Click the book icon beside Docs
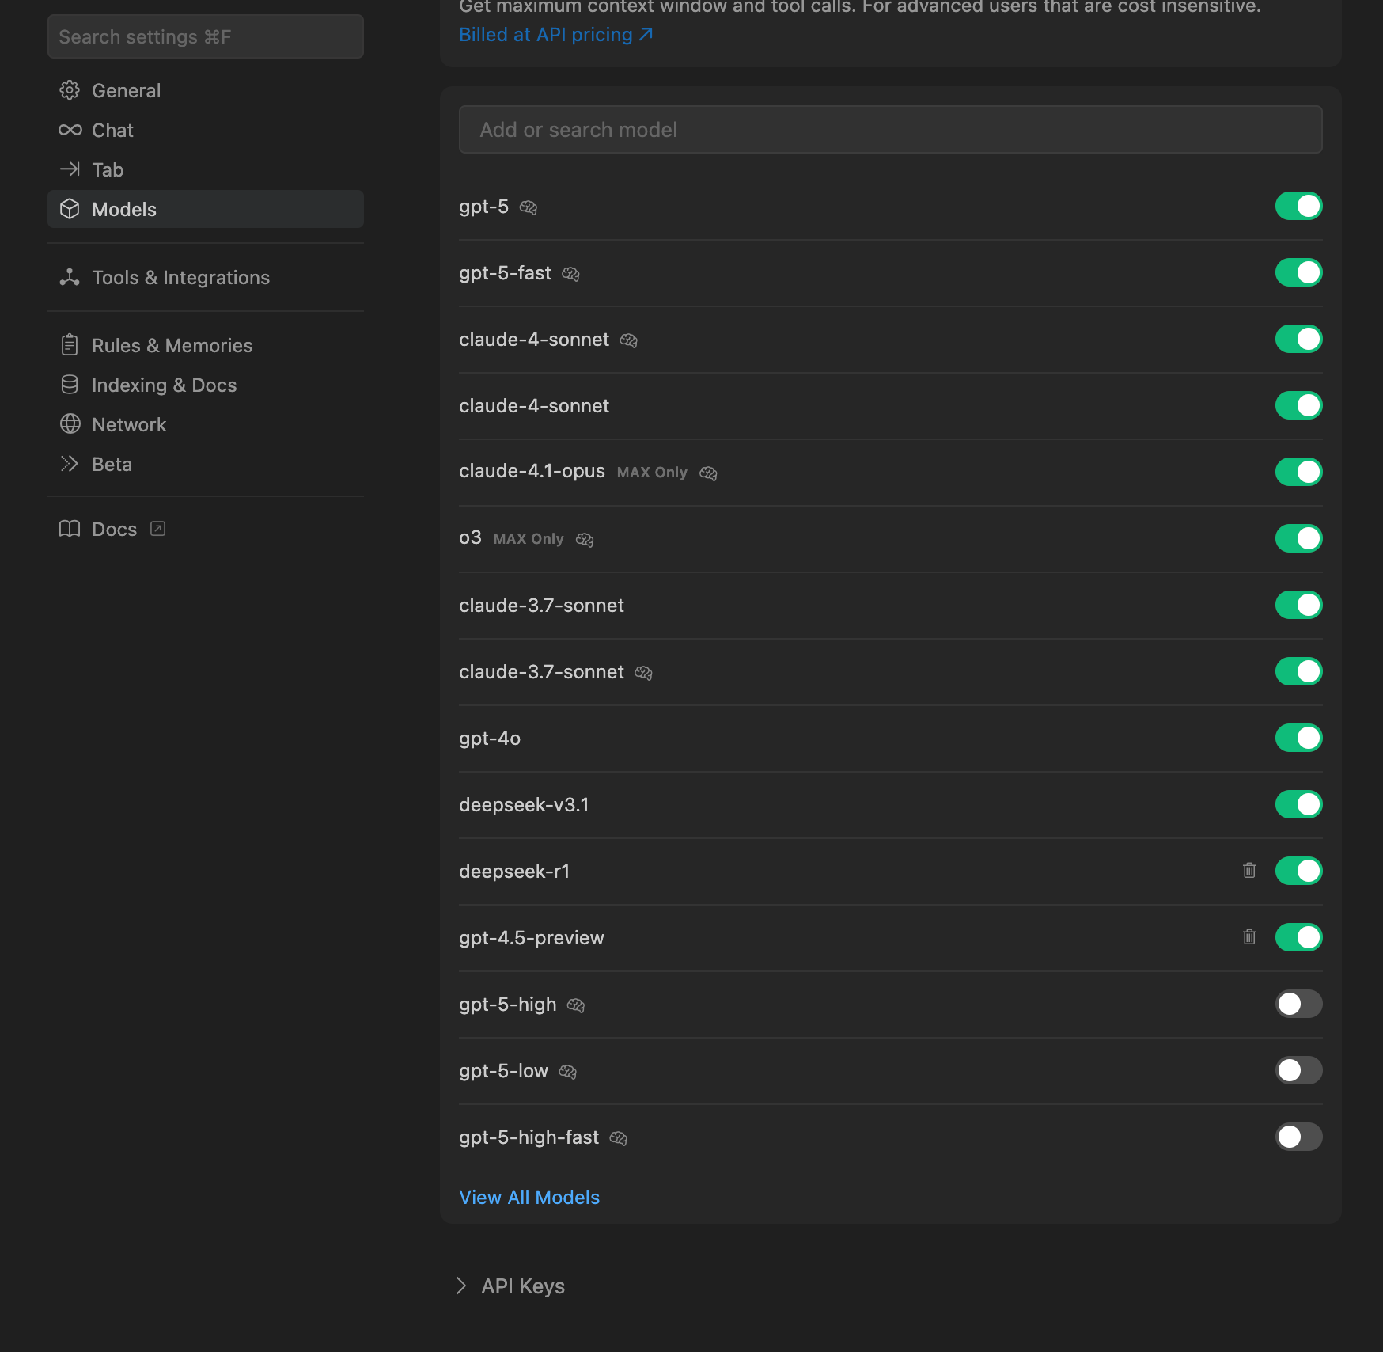Image resolution: width=1383 pixels, height=1352 pixels. [x=70, y=529]
